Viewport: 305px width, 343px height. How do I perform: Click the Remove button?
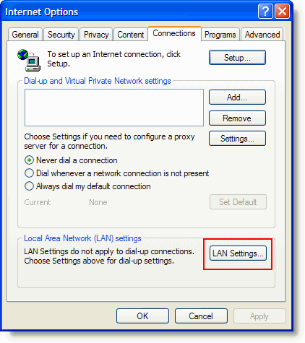237,118
